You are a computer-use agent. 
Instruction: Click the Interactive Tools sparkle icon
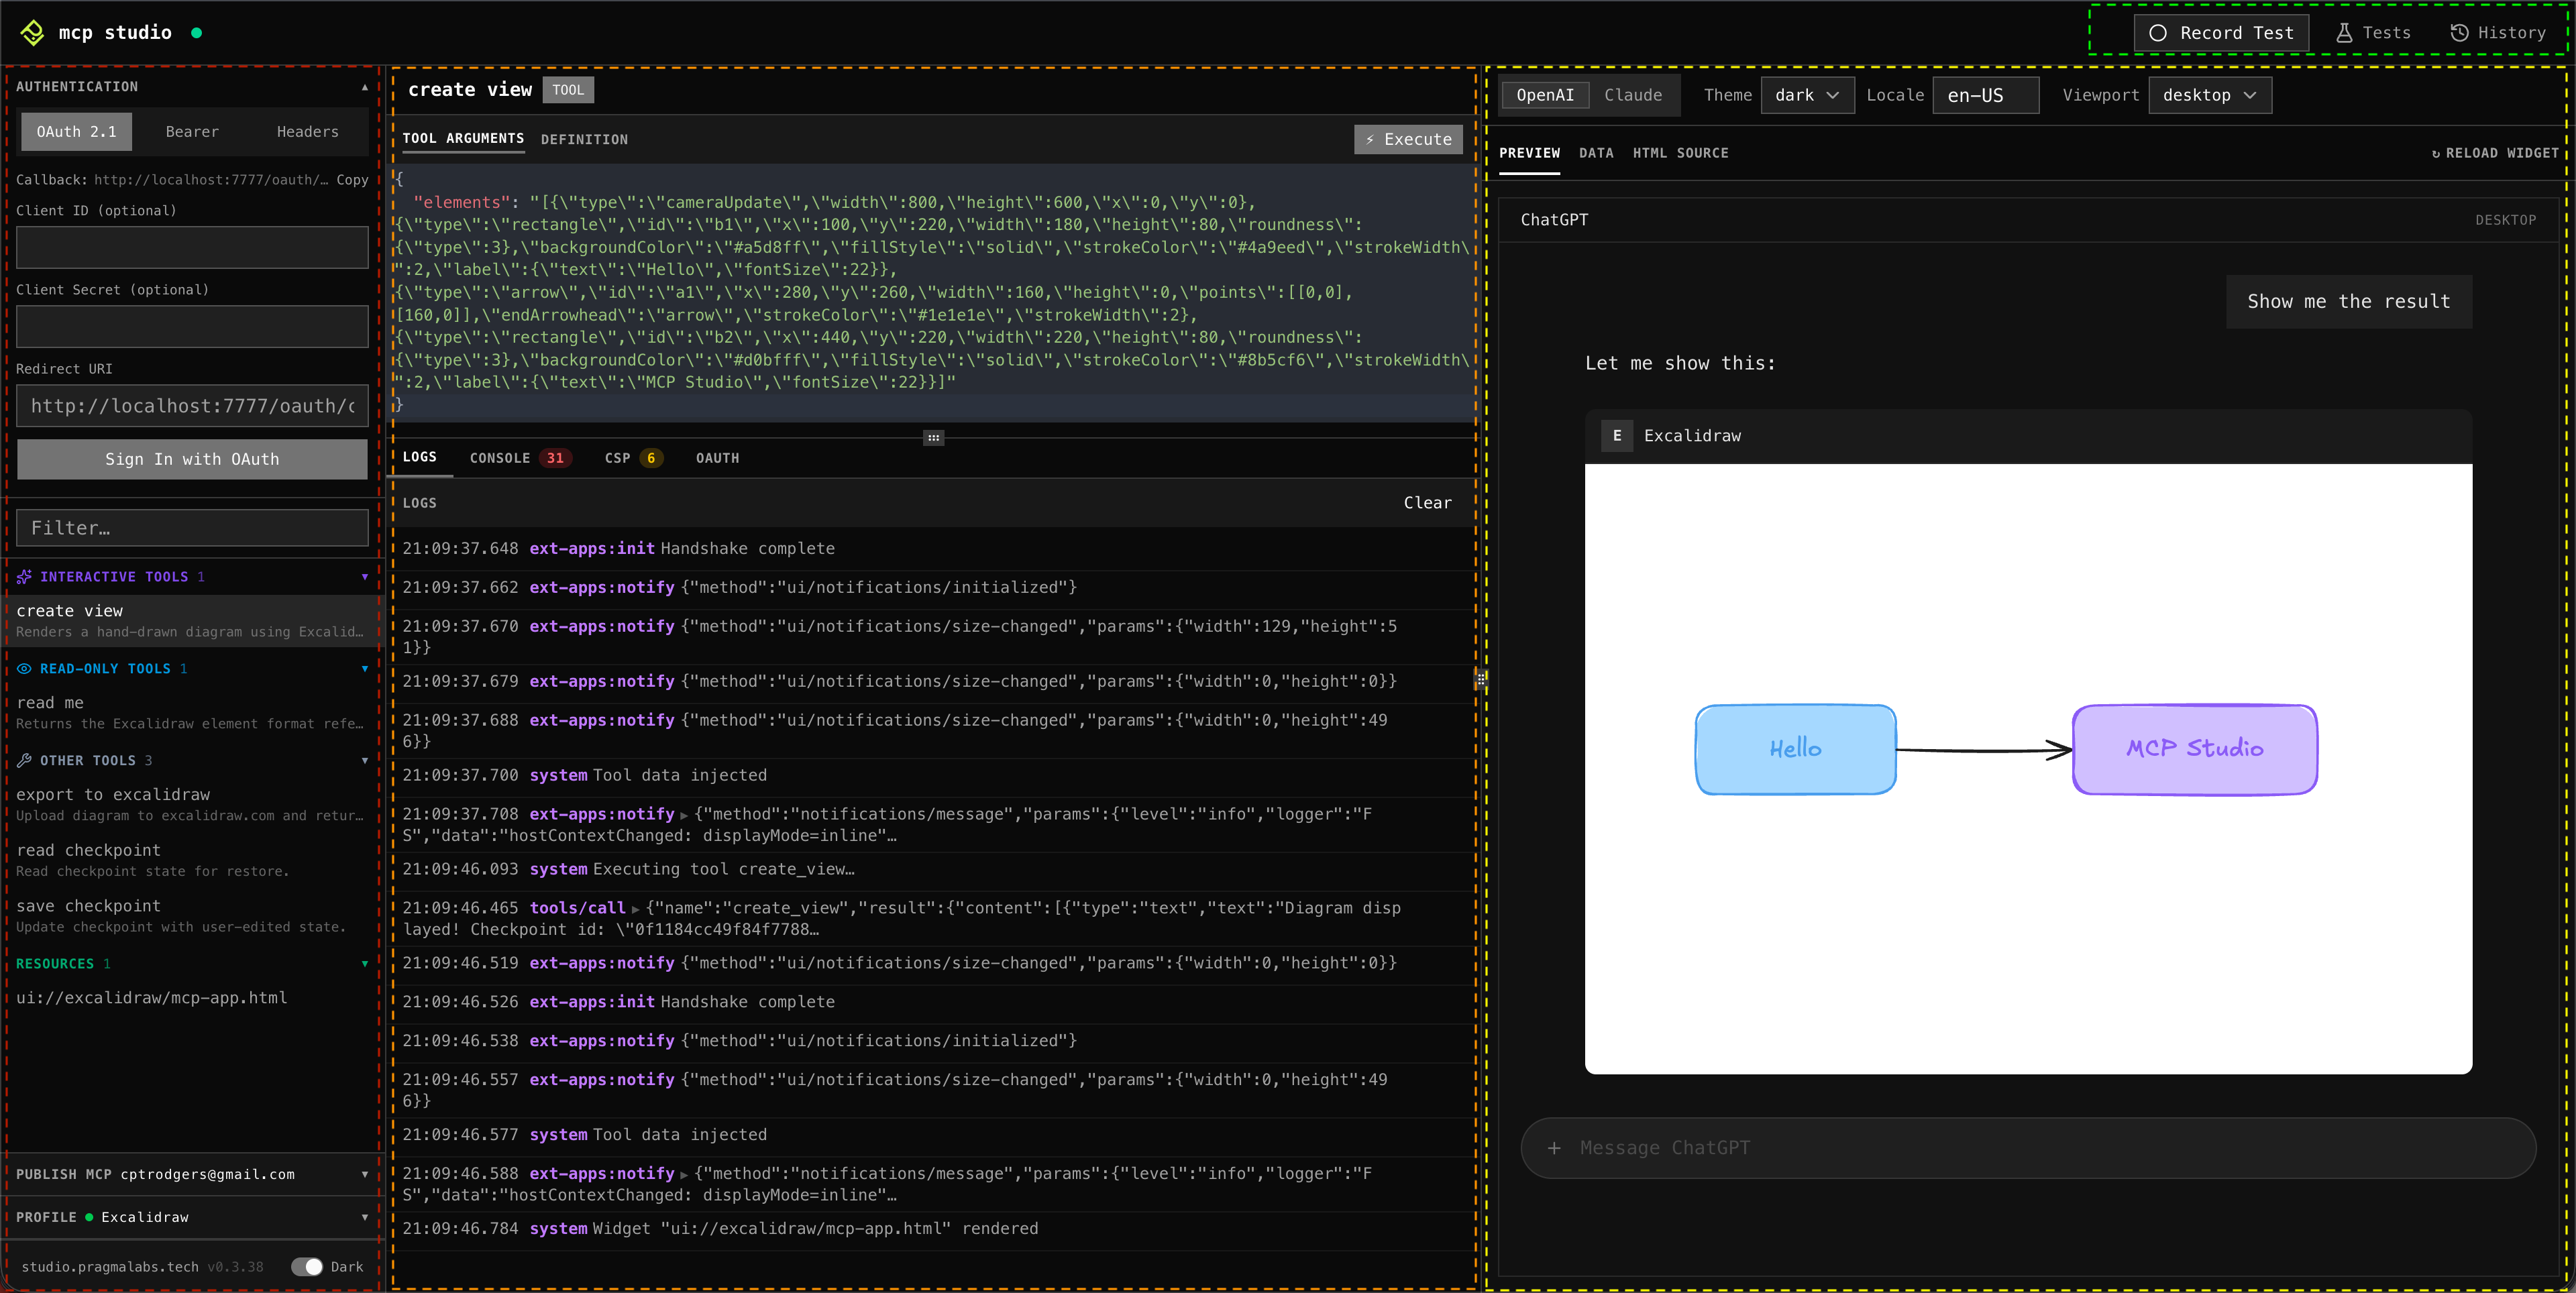[x=24, y=577]
